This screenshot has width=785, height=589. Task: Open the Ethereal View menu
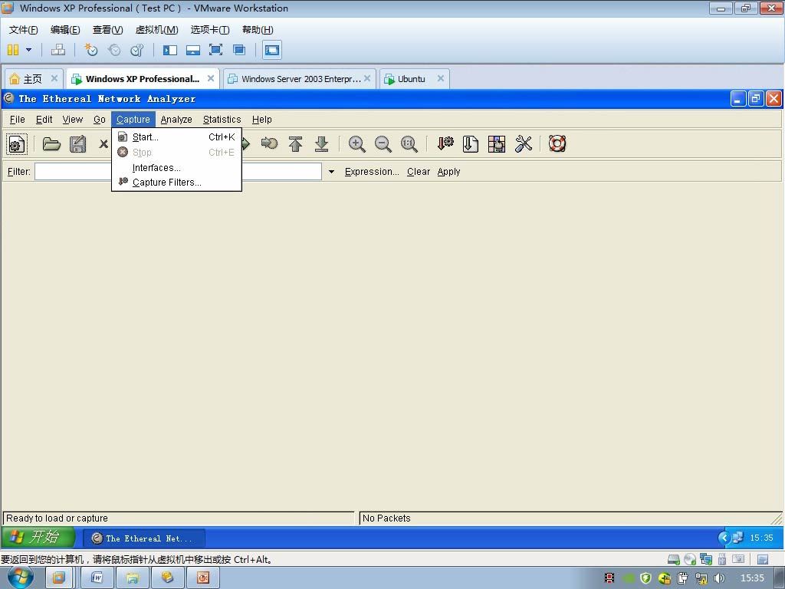coord(73,120)
